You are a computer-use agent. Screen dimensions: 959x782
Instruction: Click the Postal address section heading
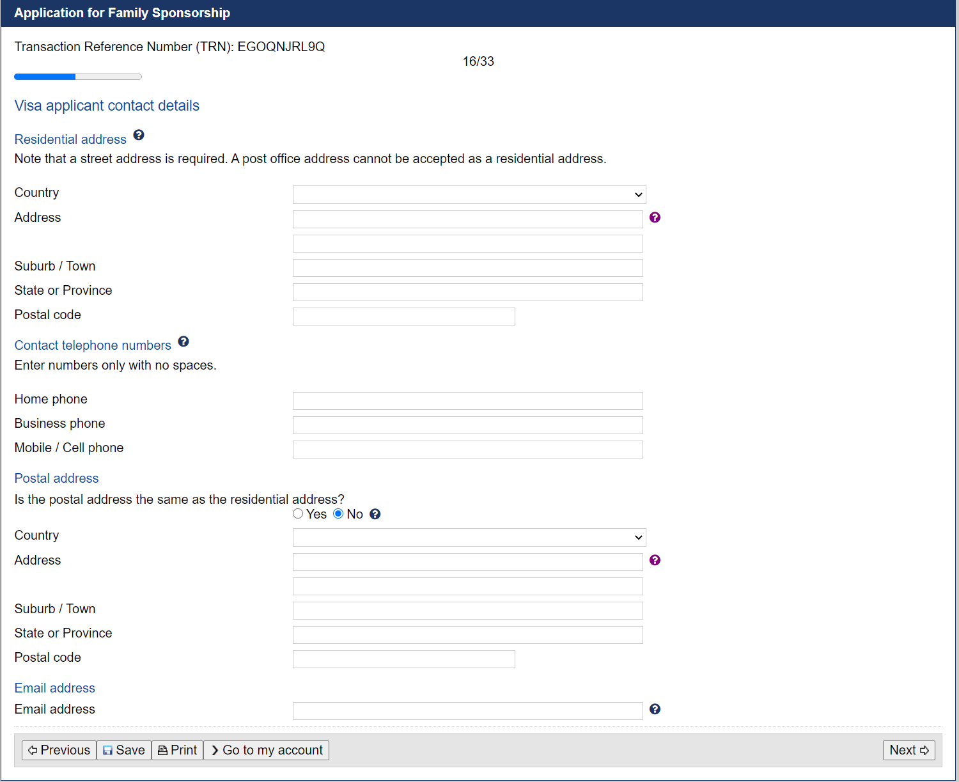click(x=56, y=478)
